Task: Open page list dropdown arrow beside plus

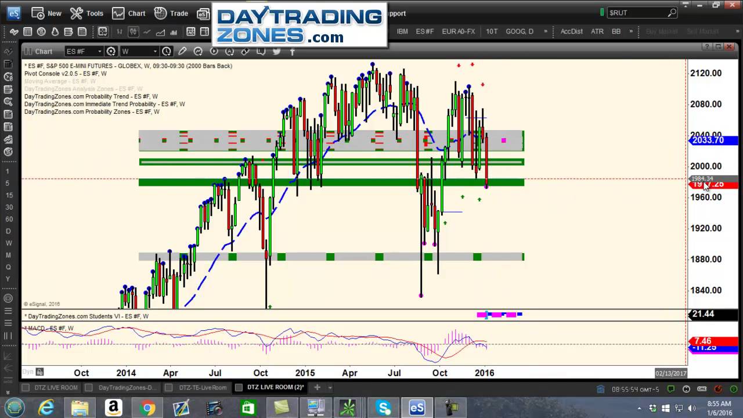Action: [x=330, y=387]
